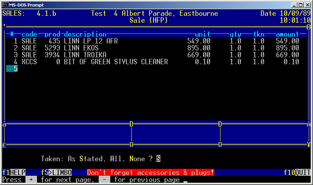The image size is (313, 185).
Task: Click the 'description' column header
Action: point(85,34)
